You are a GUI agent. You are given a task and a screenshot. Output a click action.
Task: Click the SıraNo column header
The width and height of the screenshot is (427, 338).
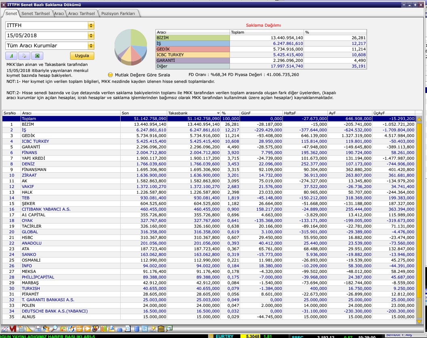point(11,113)
